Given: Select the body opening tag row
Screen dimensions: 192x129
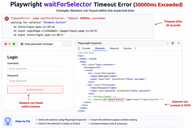Looking at the screenshot, I should (x=83, y=62).
